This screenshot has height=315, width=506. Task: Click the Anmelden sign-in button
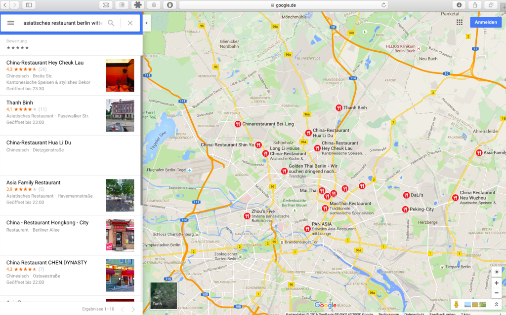click(486, 22)
